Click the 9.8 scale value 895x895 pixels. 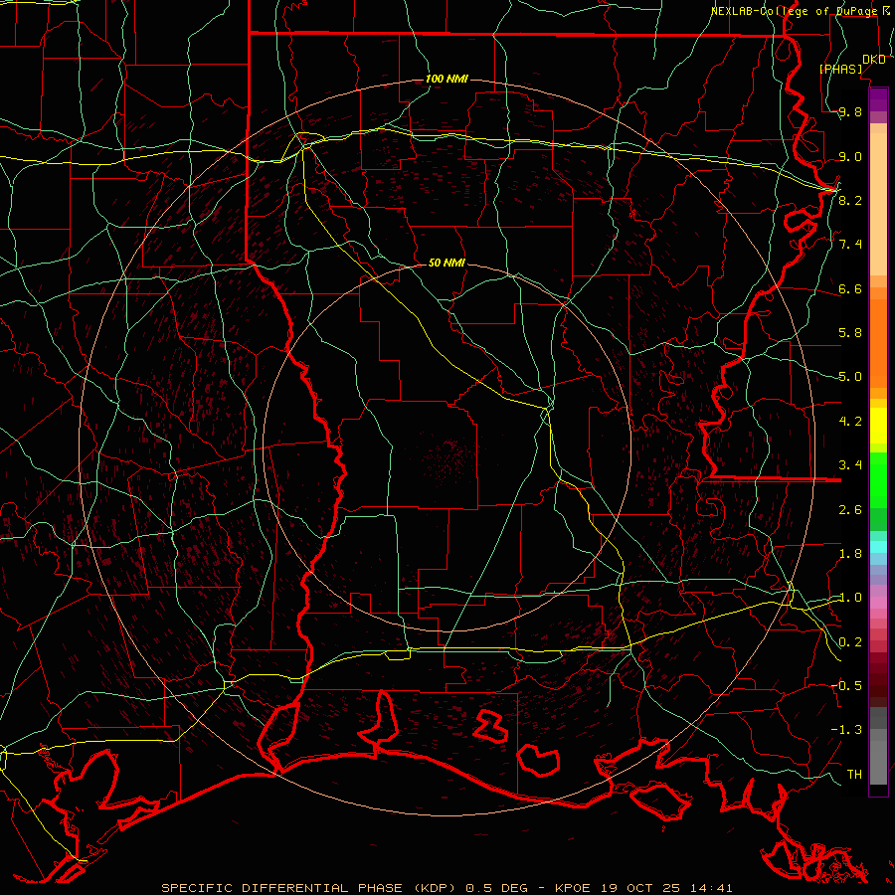point(850,112)
